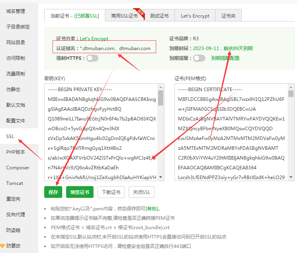Toggle the 强制HTTPS switch
This screenshot has width=297, height=253.
tap(92, 58)
